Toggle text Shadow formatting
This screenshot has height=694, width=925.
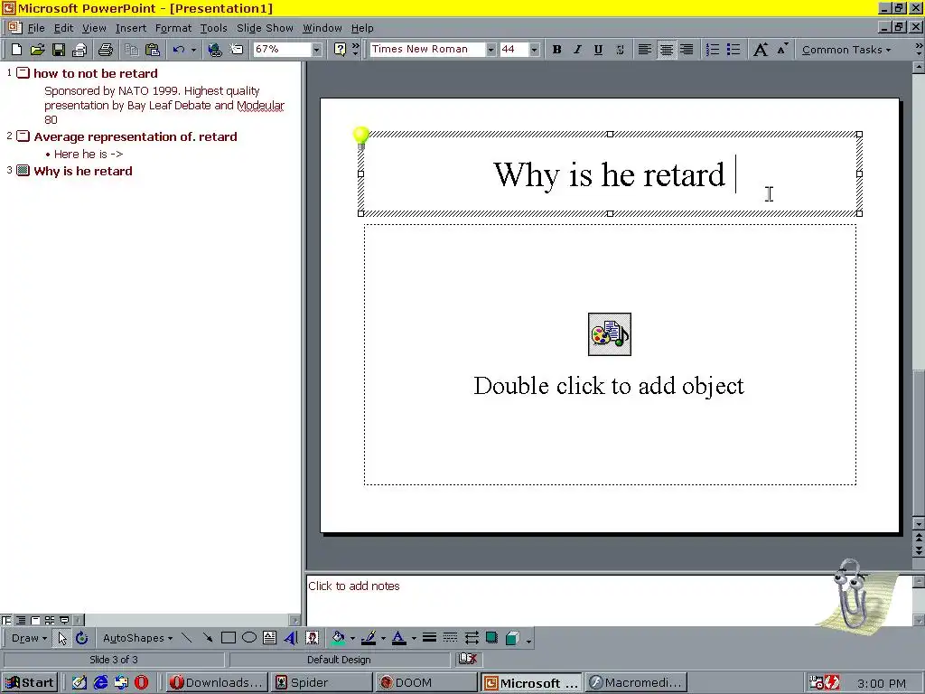click(x=620, y=50)
